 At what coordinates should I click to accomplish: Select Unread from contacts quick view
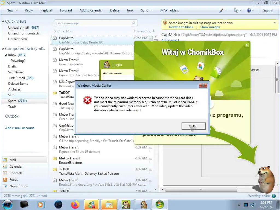click(x=24, y=33)
